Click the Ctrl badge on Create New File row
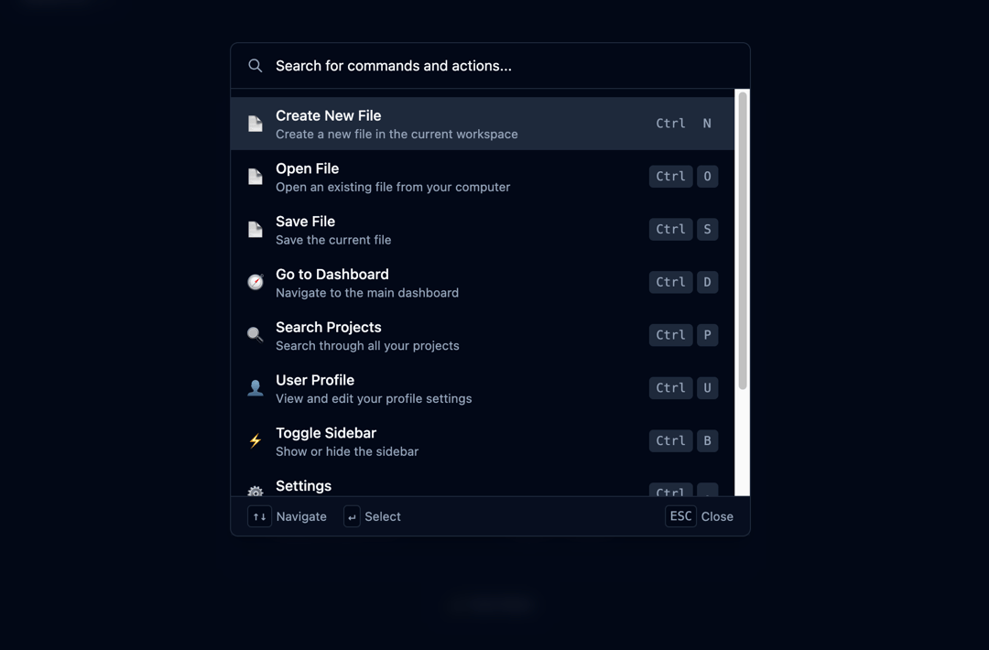The image size is (989, 650). [x=670, y=124]
